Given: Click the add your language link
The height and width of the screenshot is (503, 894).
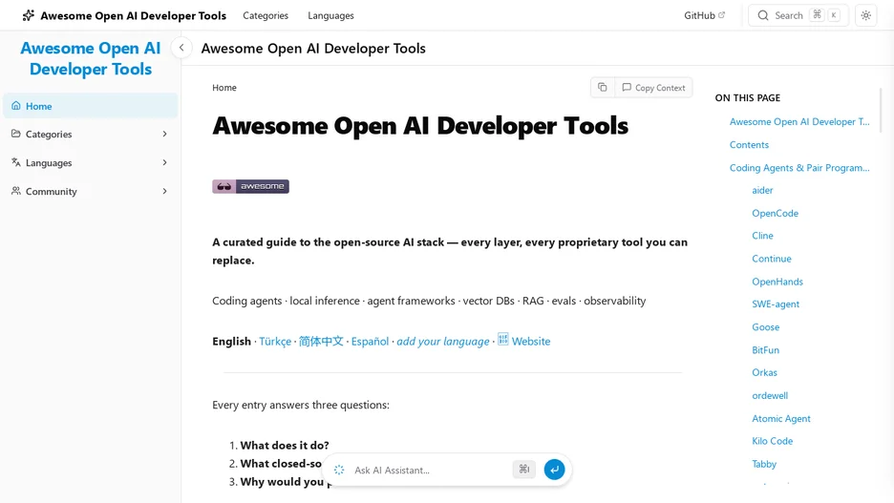Looking at the screenshot, I should pyautogui.click(x=443, y=342).
